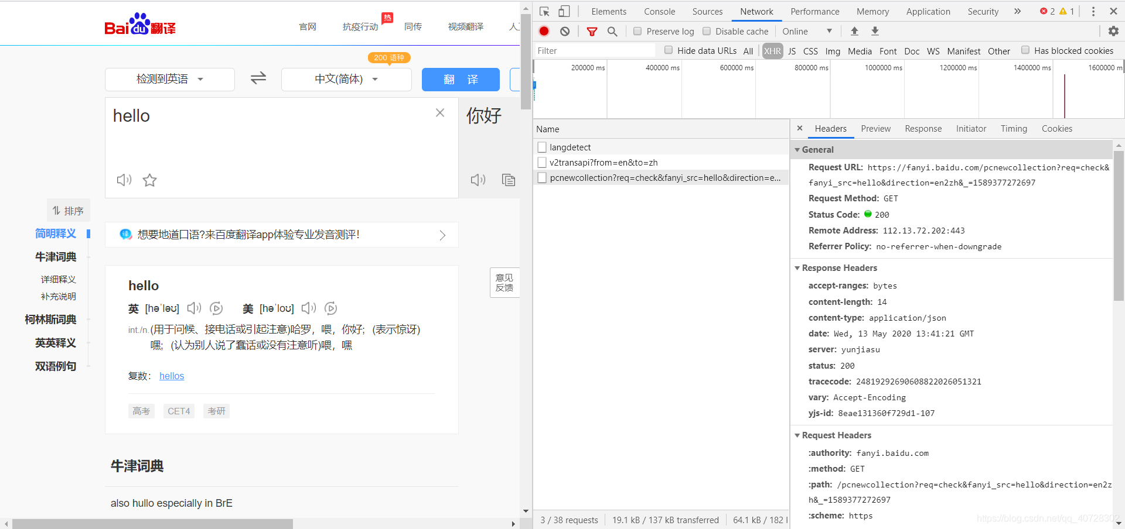
Task: Click the 翻译 translate button
Action: [461, 80]
